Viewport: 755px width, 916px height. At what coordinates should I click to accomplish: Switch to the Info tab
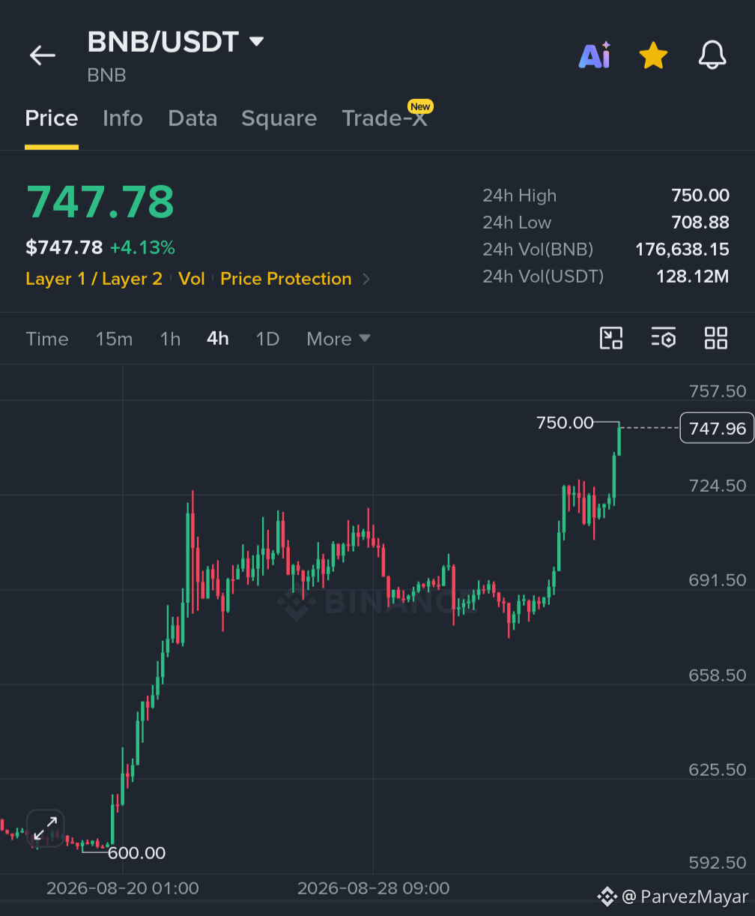click(123, 118)
